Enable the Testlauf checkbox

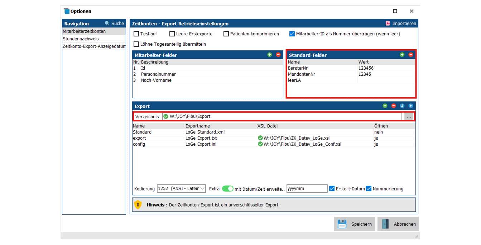[x=136, y=34]
